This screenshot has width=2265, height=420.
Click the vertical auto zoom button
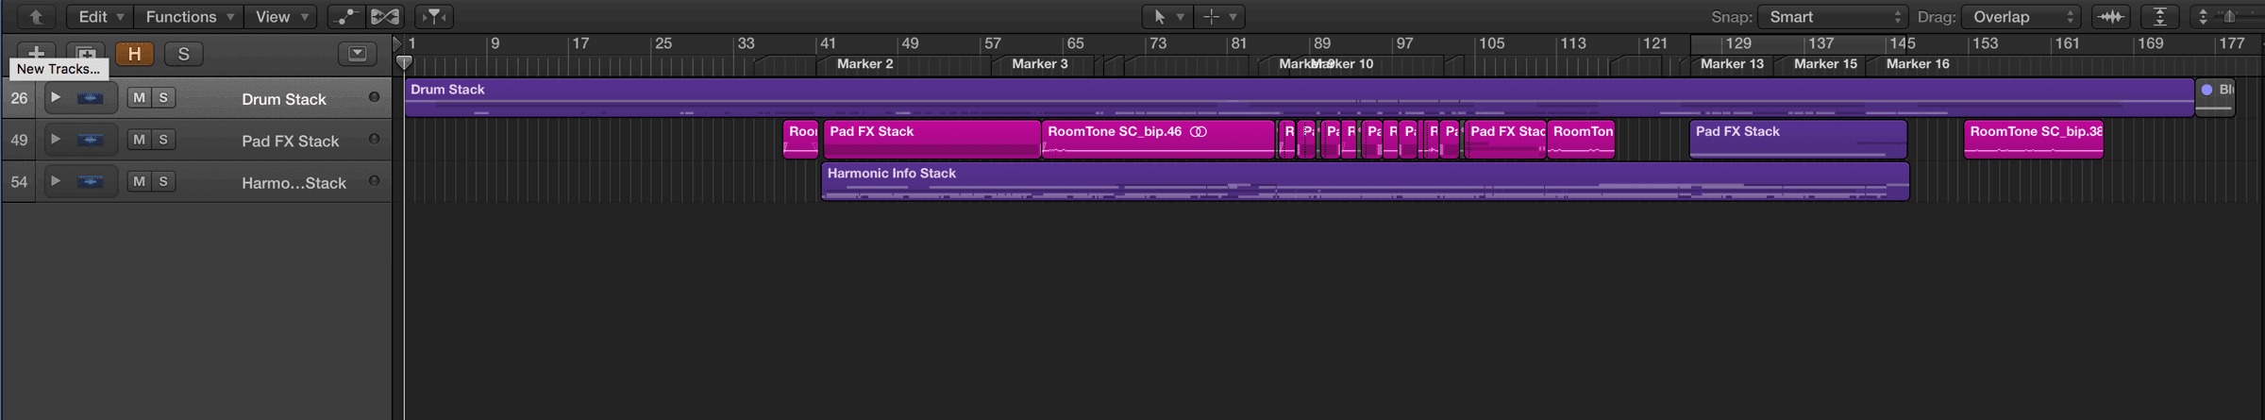tap(2159, 17)
